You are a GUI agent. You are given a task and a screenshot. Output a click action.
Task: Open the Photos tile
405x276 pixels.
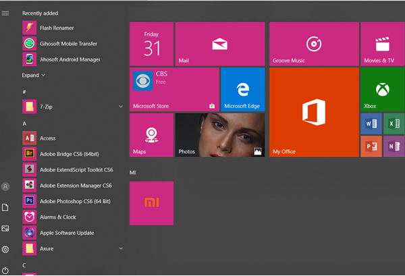(220, 135)
